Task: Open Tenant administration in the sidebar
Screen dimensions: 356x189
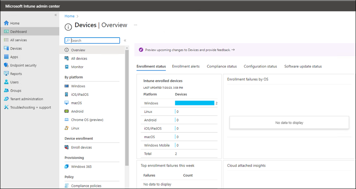Action: [x=27, y=99]
